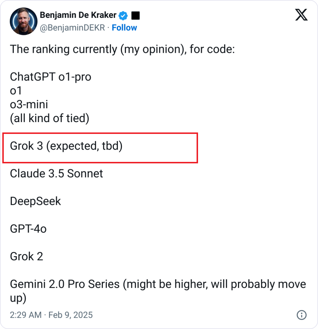Click the 'GPT-4o' text line
Viewport: 318px width, 329px height.
28,229
